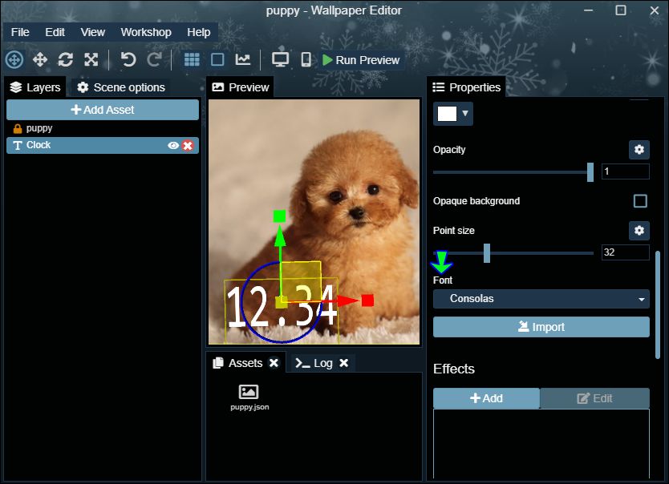Select the cursor selection tool in toolbar
The width and height of the screenshot is (669, 484).
click(x=14, y=59)
